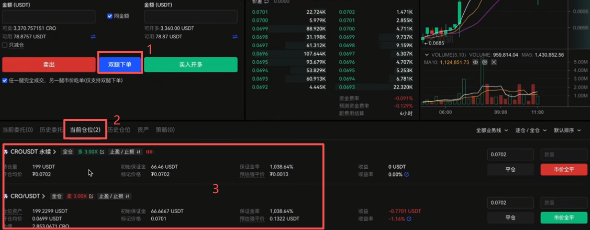The height and width of the screenshot is (230, 590).
Task: Click info icon beside 0.00% 收益率
Action: [x=407, y=175]
